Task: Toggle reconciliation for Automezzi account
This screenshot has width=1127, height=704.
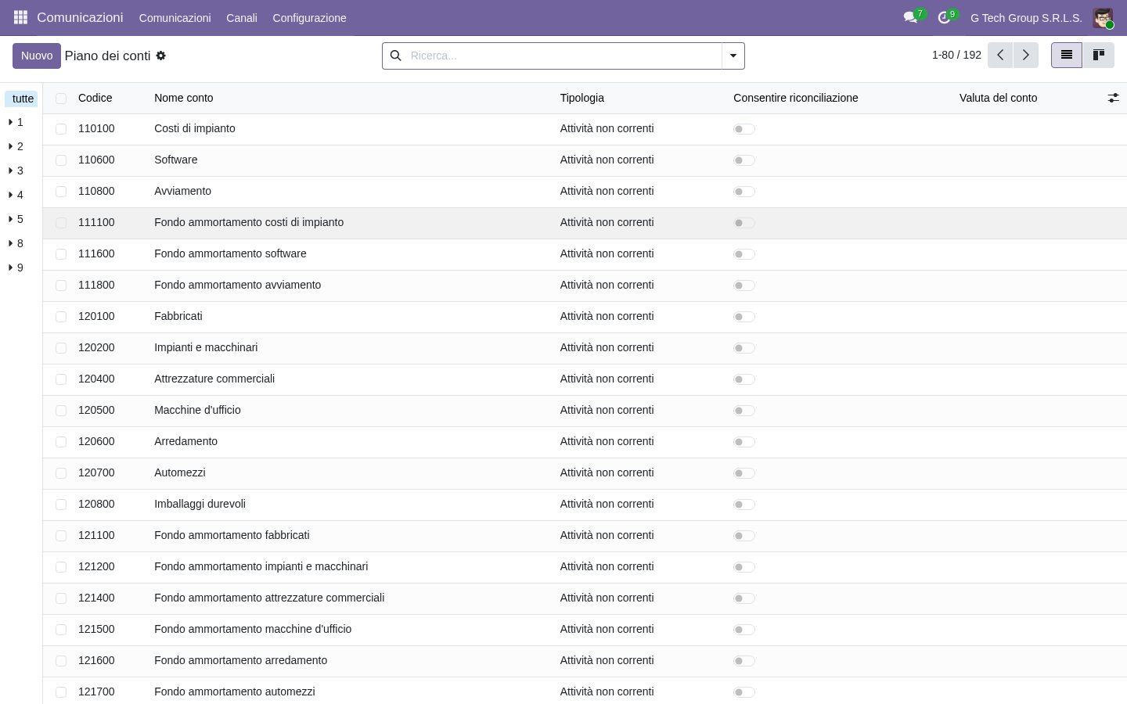Action: tap(744, 473)
